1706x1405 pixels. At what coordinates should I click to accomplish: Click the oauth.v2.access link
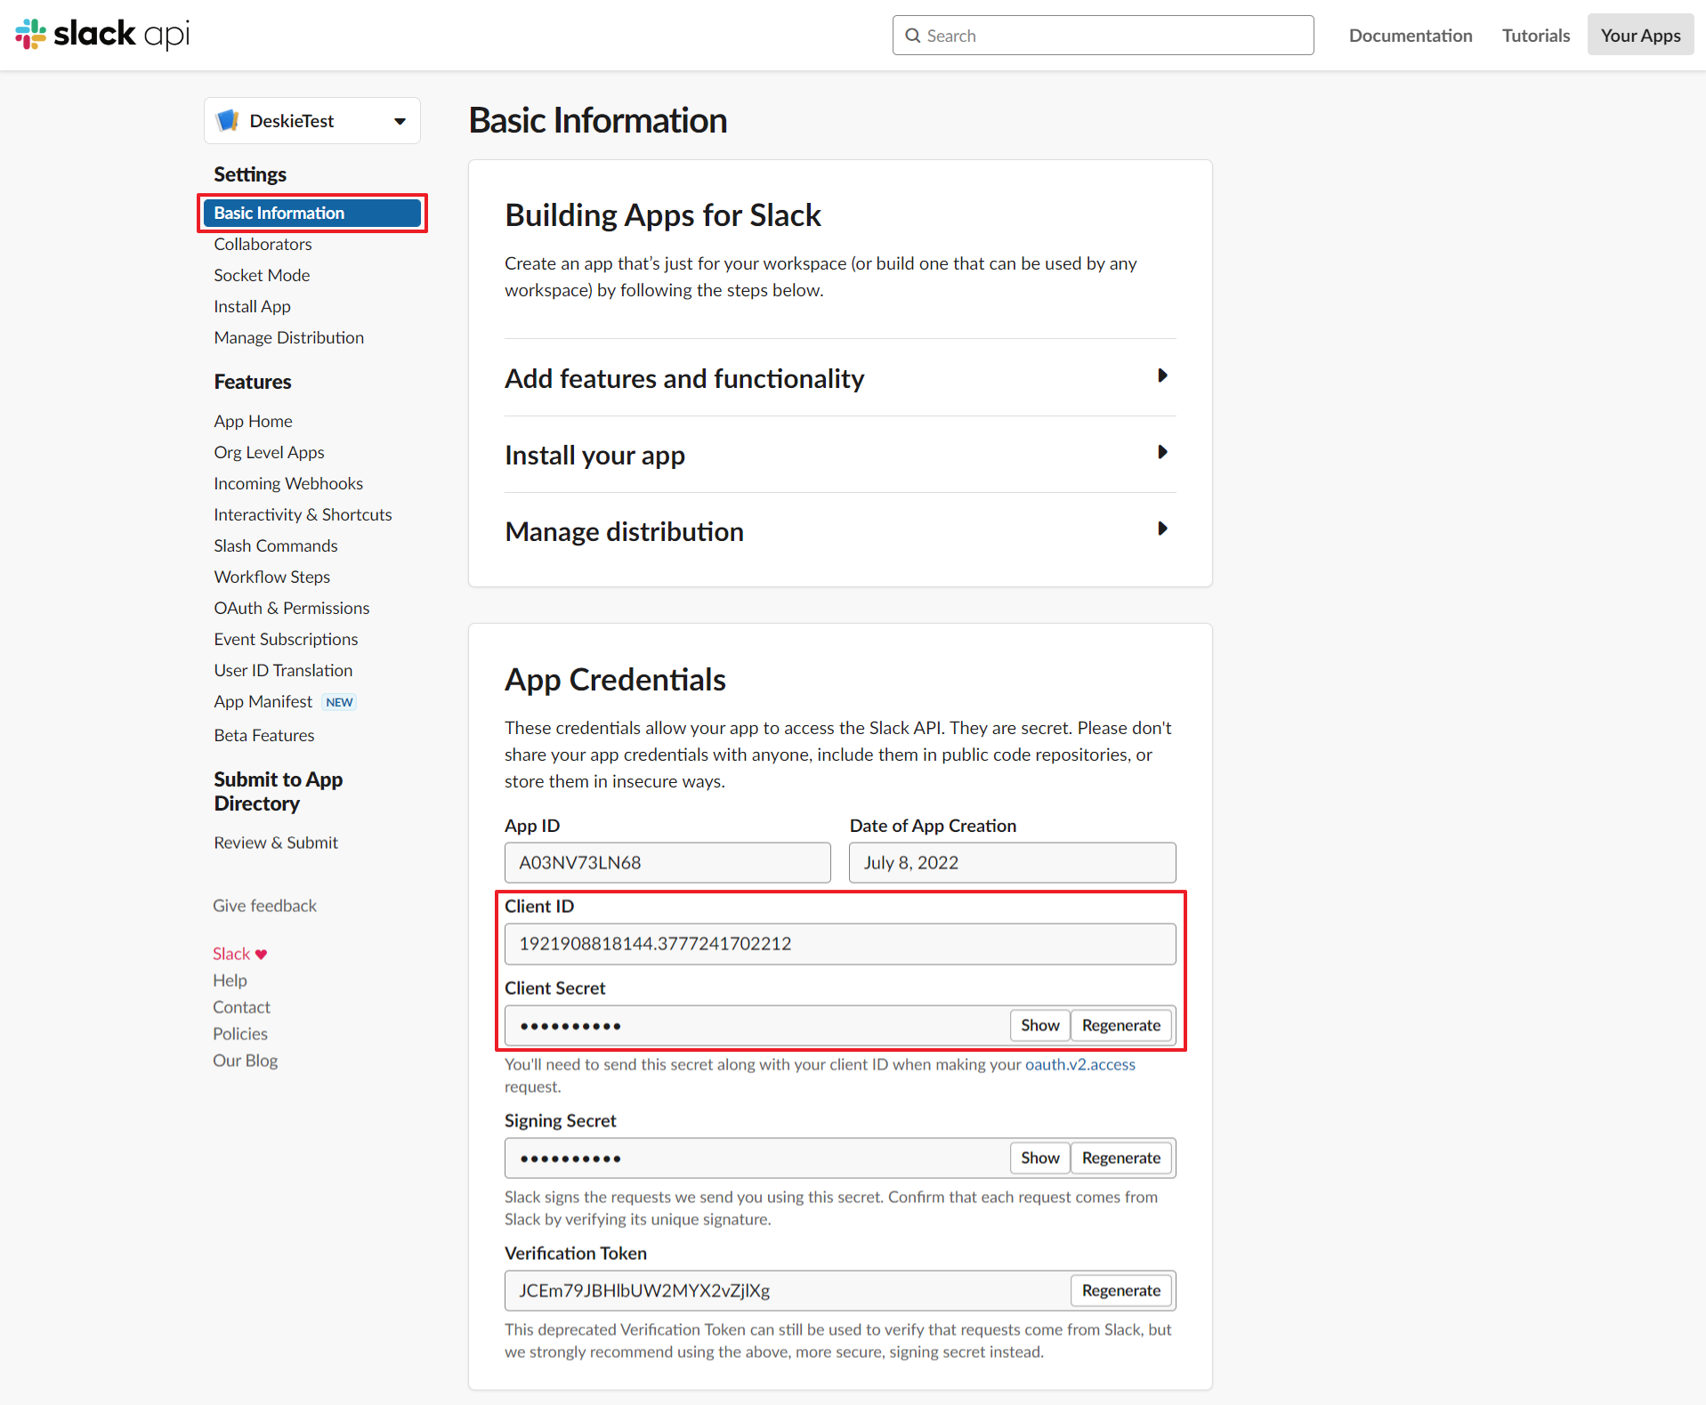coord(1079,1064)
